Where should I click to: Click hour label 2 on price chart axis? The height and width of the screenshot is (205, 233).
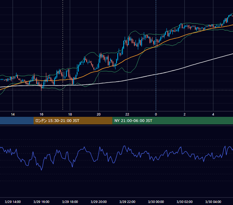point(184,114)
